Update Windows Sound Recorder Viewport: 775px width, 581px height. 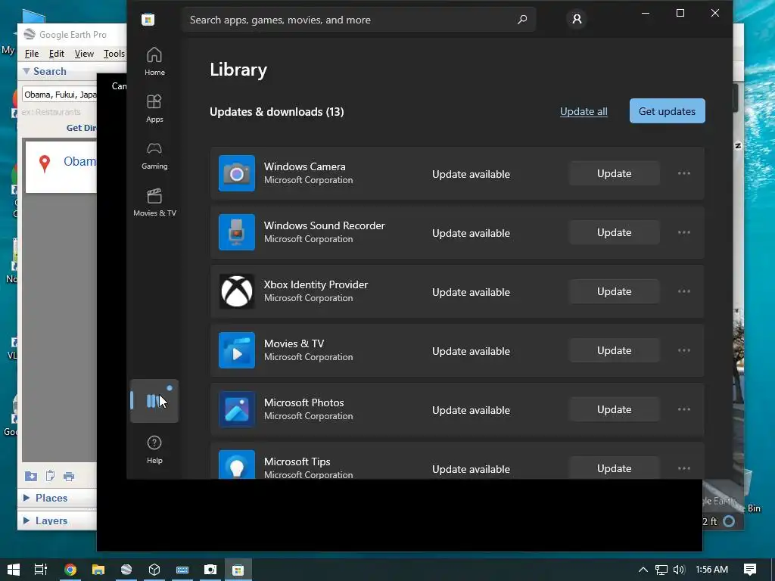click(x=614, y=232)
